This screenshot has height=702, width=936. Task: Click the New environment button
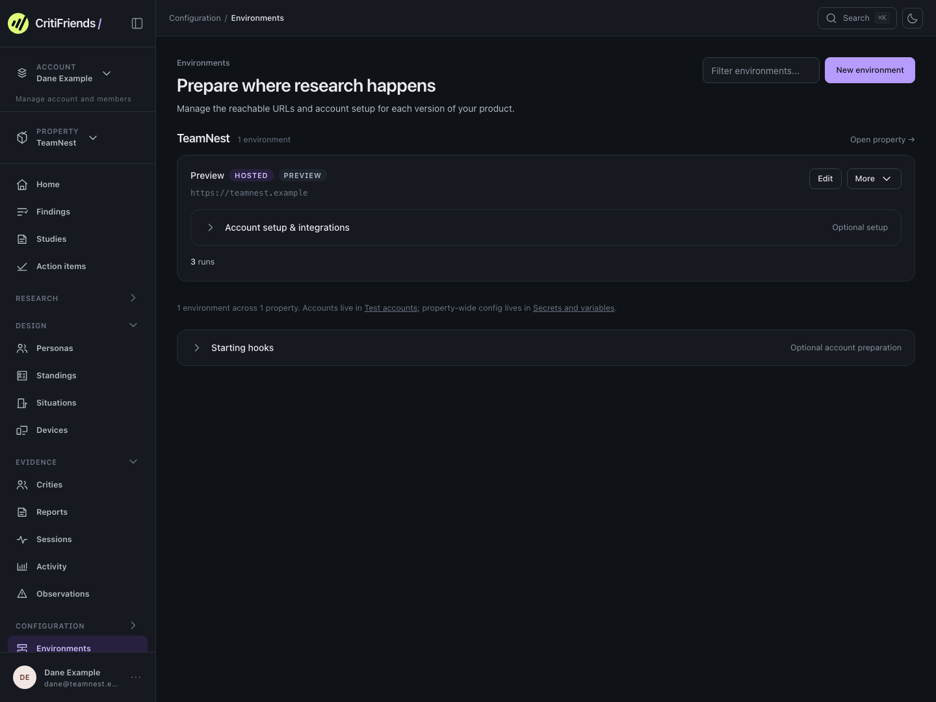[870, 70]
